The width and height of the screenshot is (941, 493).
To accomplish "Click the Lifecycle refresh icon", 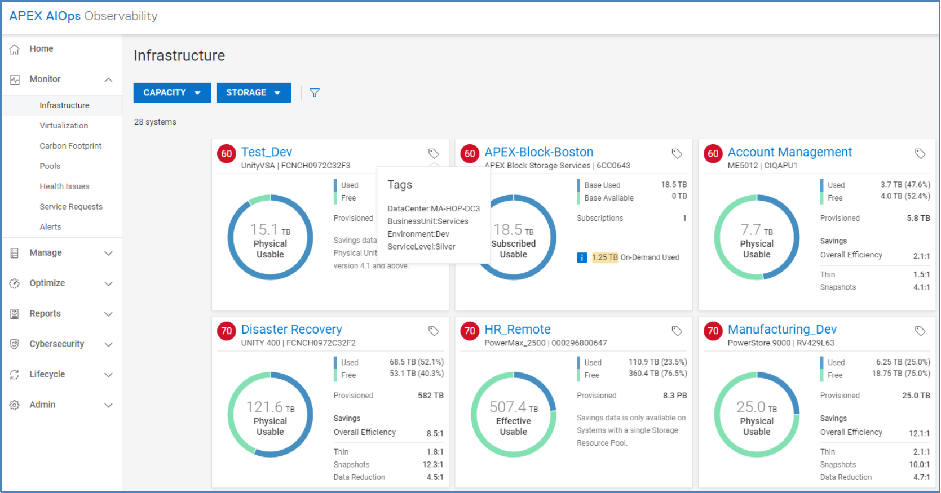I will tap(15, 375).
